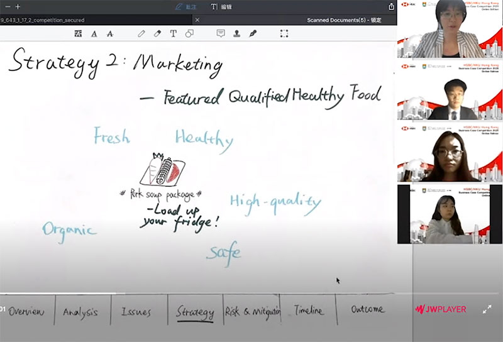This screenshot has height=342, width=503.
Task: Click the pork soup package drawing
Action: [x=163, y=169]
